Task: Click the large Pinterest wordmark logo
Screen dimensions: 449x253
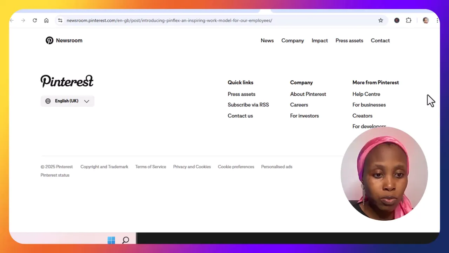Action: (67, 81)
